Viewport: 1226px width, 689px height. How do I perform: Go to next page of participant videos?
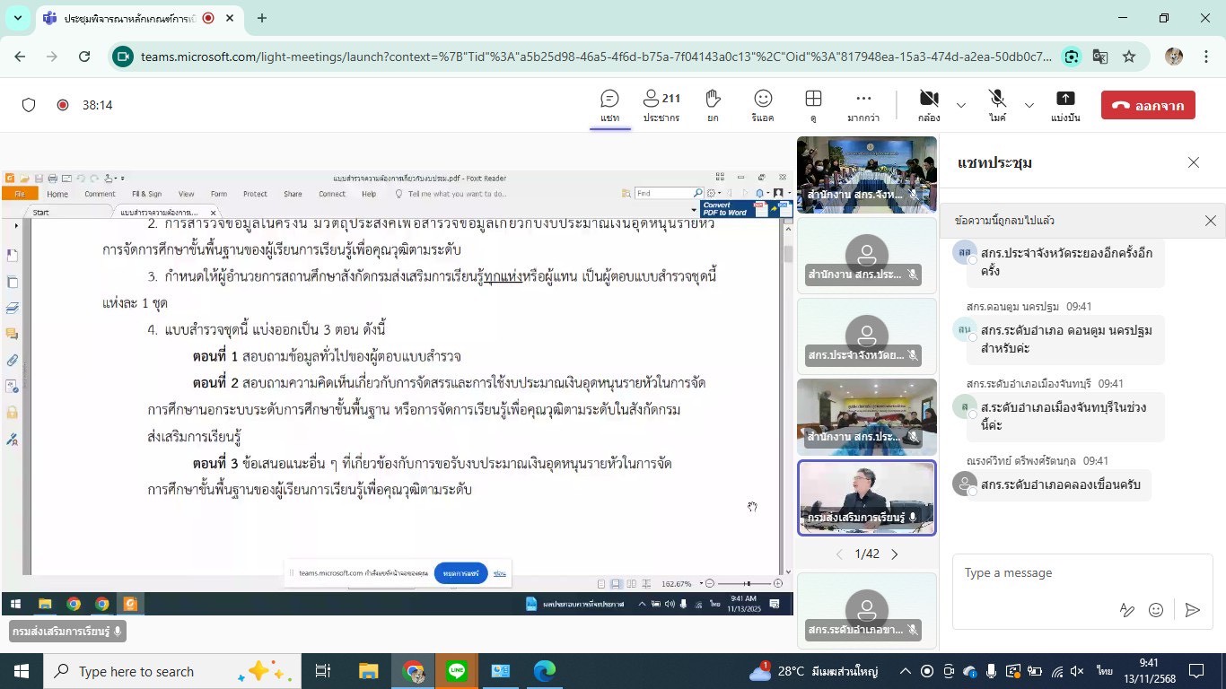click(x=894, y=554)
